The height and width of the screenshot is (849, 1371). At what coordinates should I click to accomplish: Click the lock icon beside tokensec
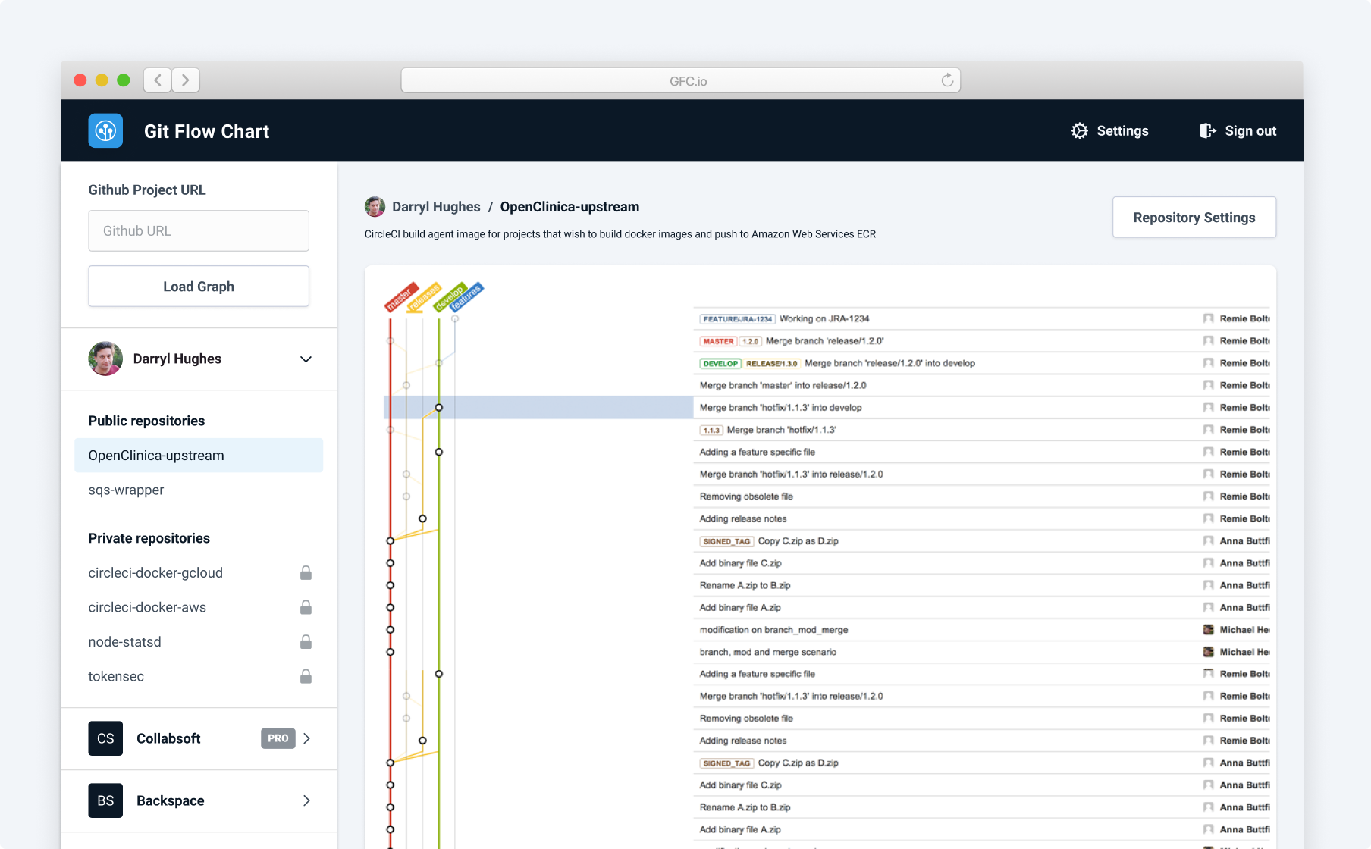click(x=306, y=676)
